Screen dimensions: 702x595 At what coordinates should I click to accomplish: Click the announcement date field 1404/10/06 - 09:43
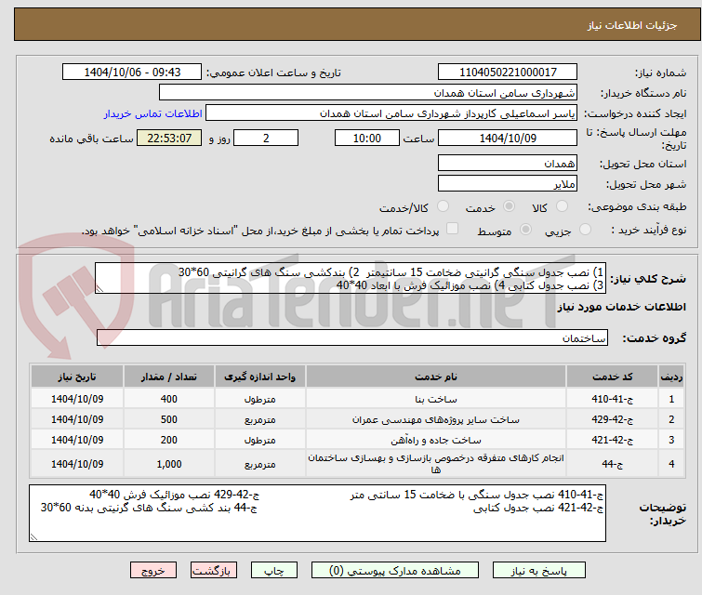132,73
